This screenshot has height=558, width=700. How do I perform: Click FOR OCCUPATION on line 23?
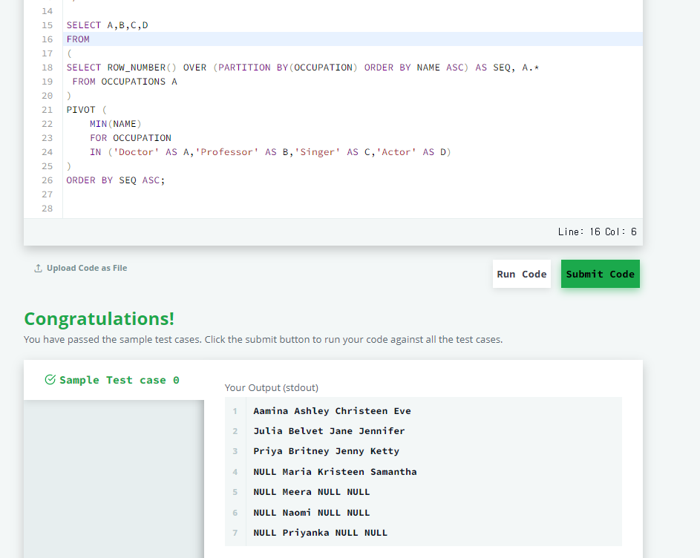click(131, 138)
